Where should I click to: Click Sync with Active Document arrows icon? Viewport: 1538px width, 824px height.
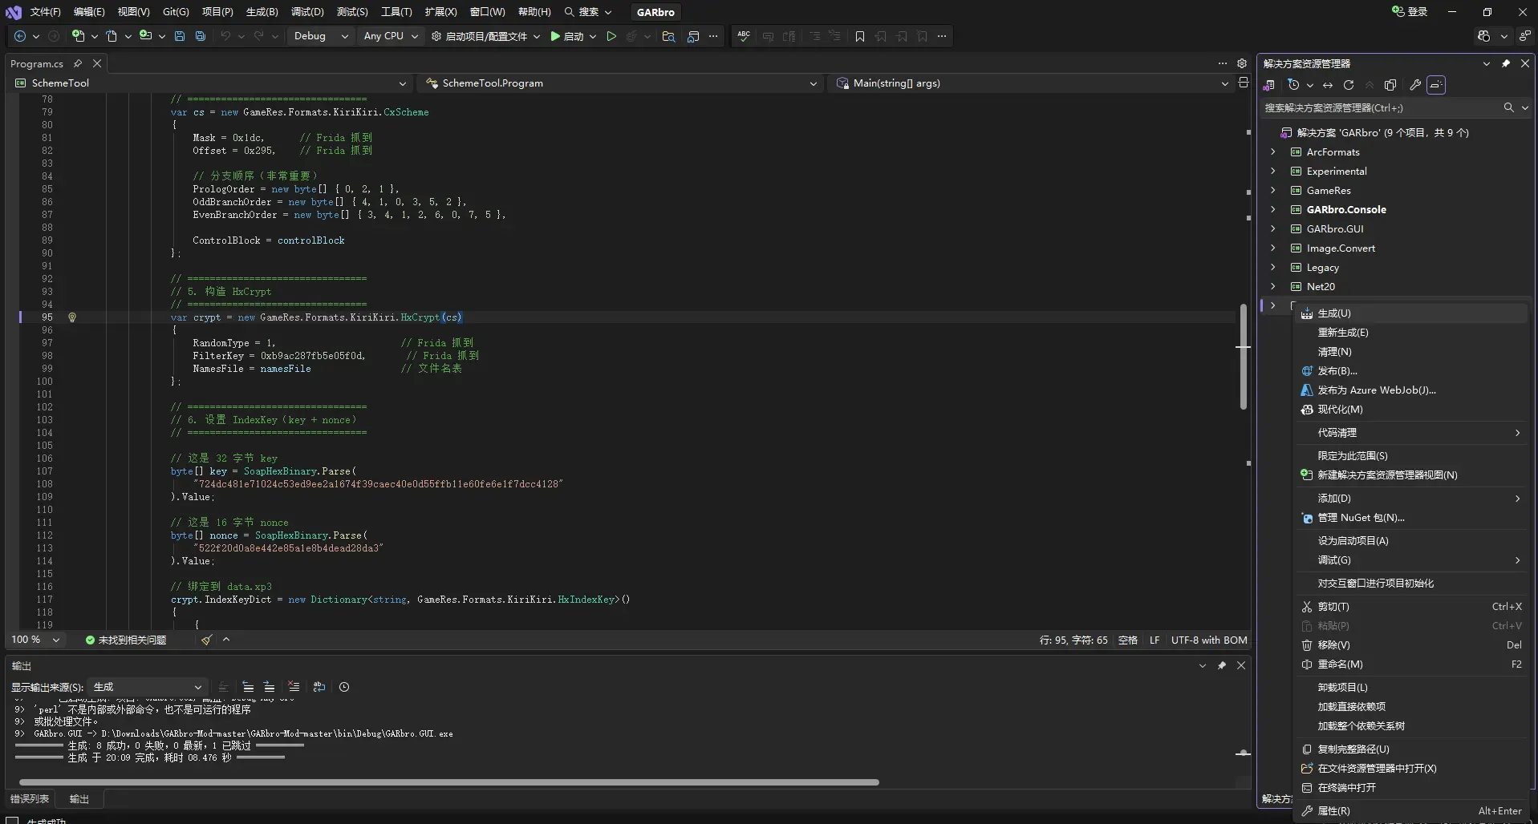pos(1328,85)
